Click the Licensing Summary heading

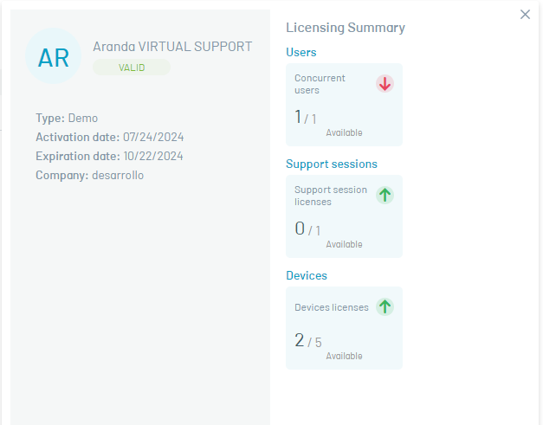(346, 28)
